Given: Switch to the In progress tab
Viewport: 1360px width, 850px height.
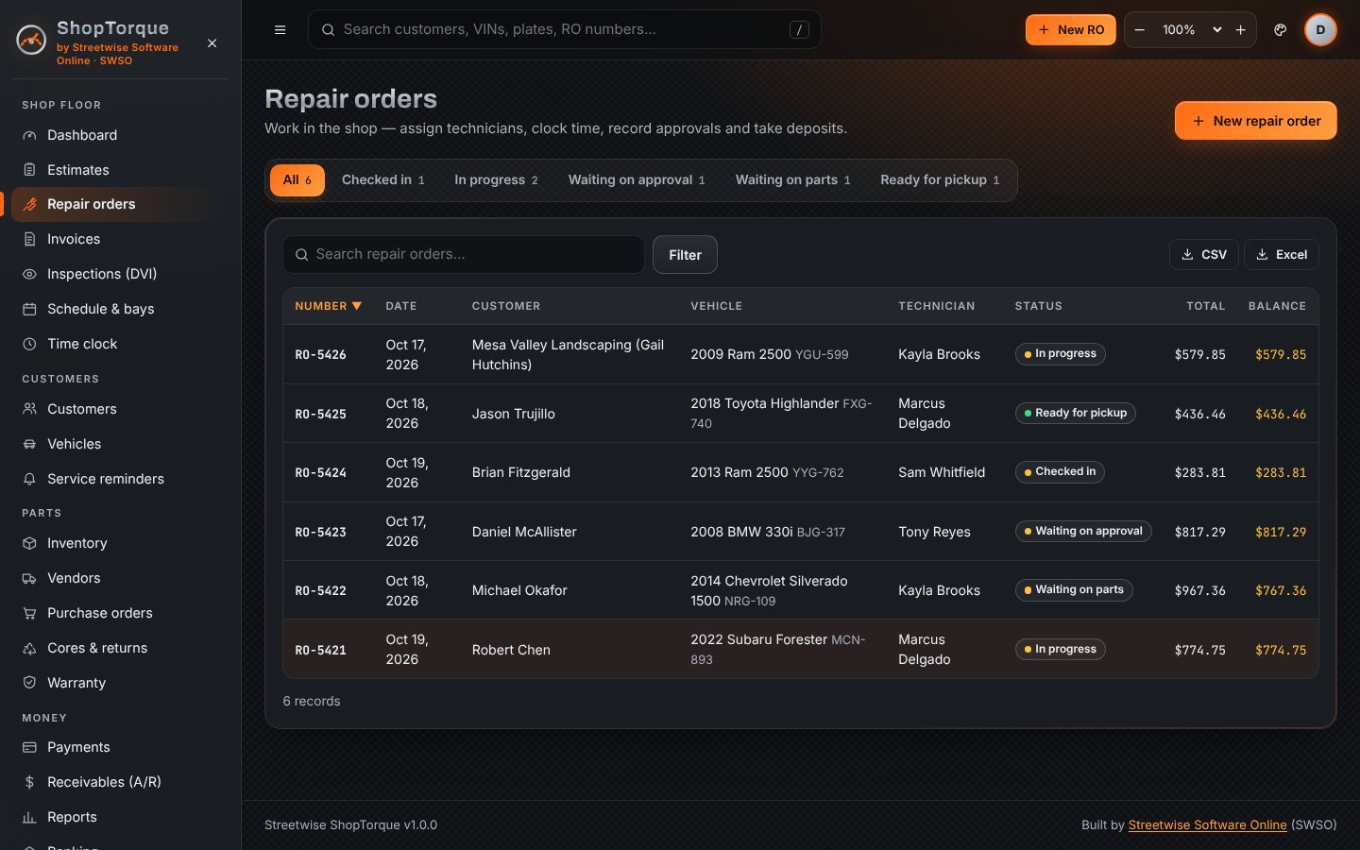Looking at the screenshot, I should [496, 179].
